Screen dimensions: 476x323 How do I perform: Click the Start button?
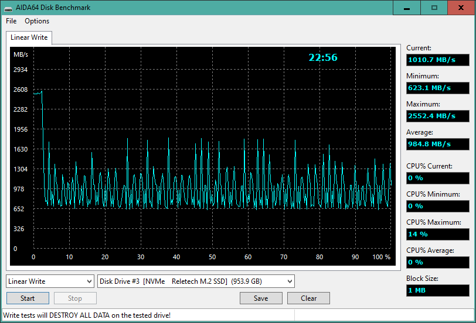[x=28, y=298]
